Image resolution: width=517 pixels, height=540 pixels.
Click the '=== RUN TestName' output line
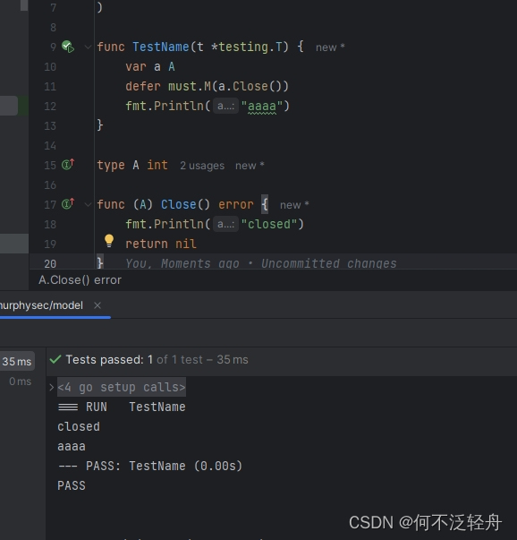point(122,407)
